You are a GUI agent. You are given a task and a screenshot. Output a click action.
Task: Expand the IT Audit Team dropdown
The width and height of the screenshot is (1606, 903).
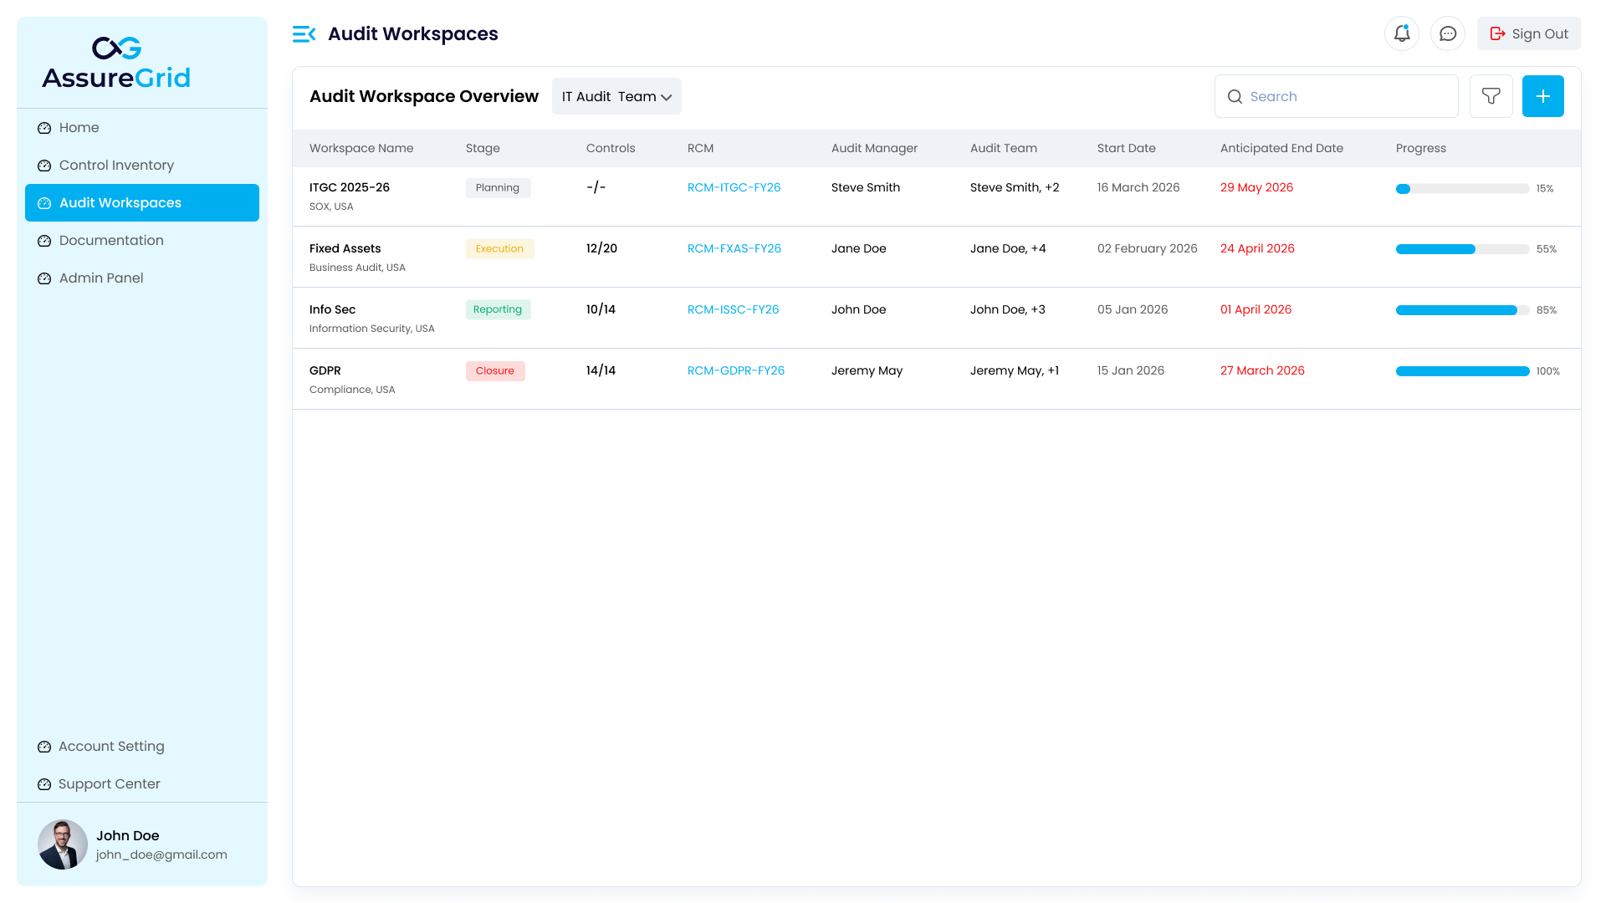616,96
